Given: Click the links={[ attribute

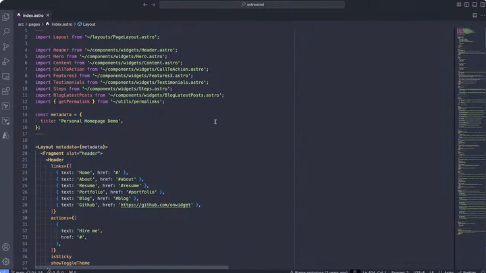Looking at the screenshot, I should (x=61, y=166).
